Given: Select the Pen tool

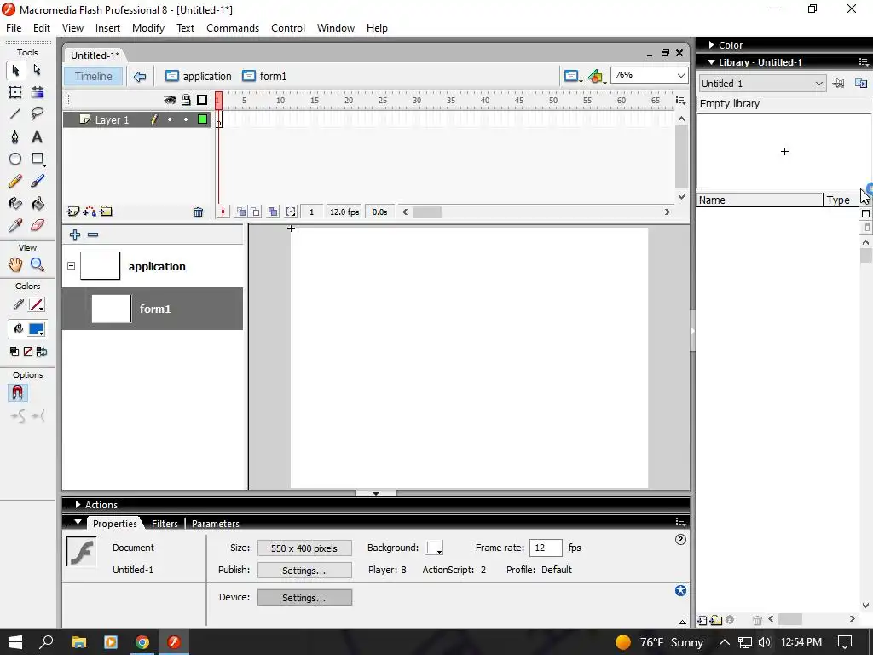Looking at the screenshot, I should (15, 137).
